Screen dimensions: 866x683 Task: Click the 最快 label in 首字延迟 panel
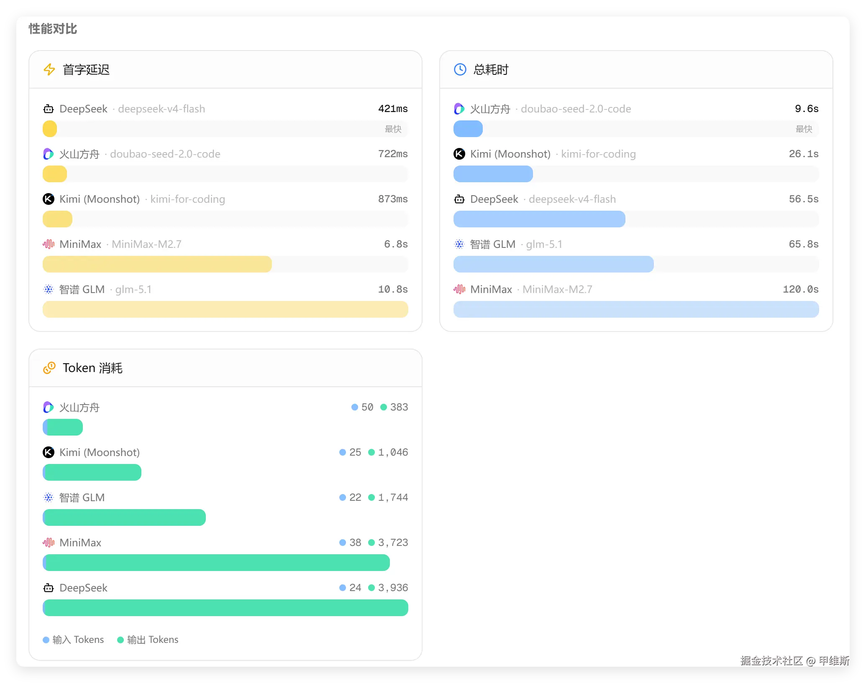pyautogui.click(x=393, y=129)
